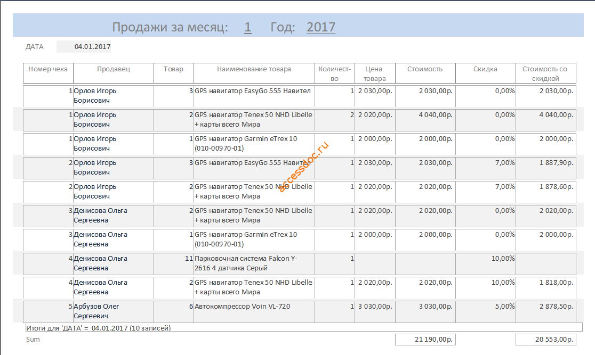
Task: Click the 'Год:' label in the header
Action: tap(283, 27)
